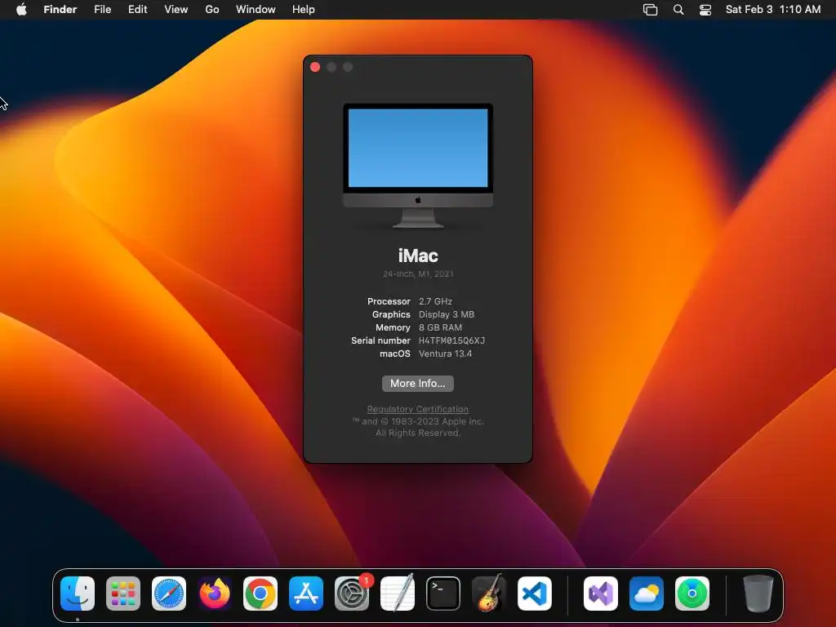
Task: Click the 8 GB RAM memory value
Action: (440, 327)
